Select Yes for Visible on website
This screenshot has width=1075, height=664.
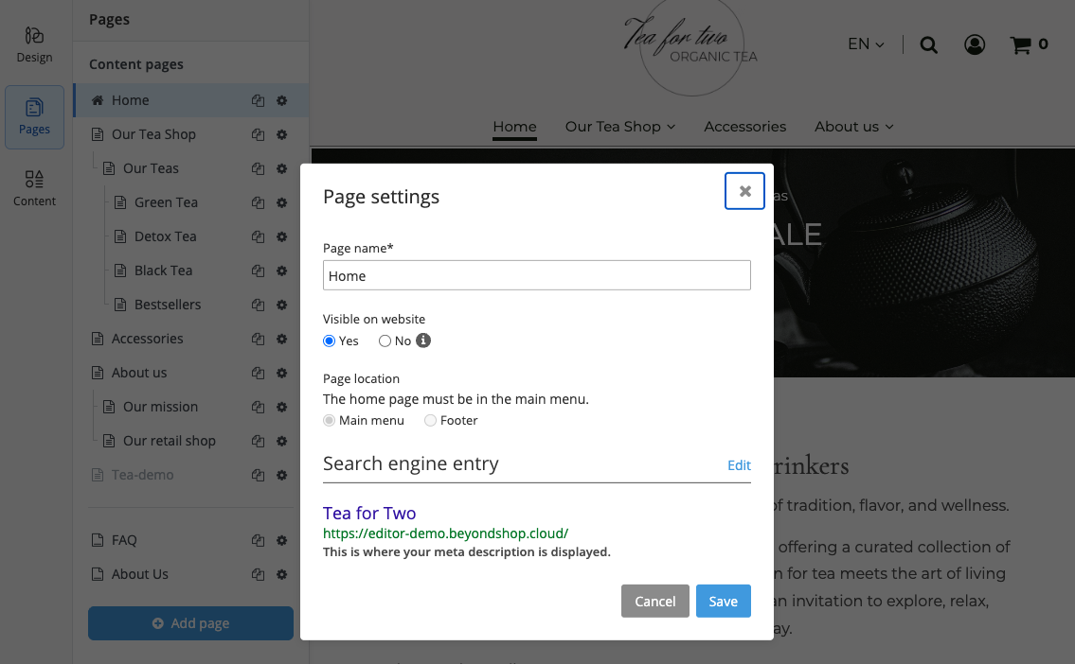pos(330,341)
